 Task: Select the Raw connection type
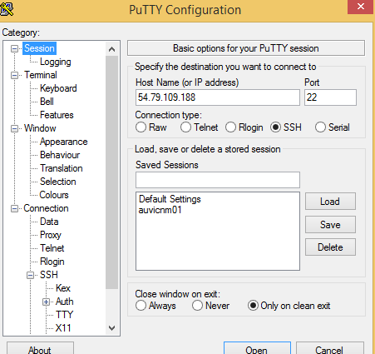141,127
